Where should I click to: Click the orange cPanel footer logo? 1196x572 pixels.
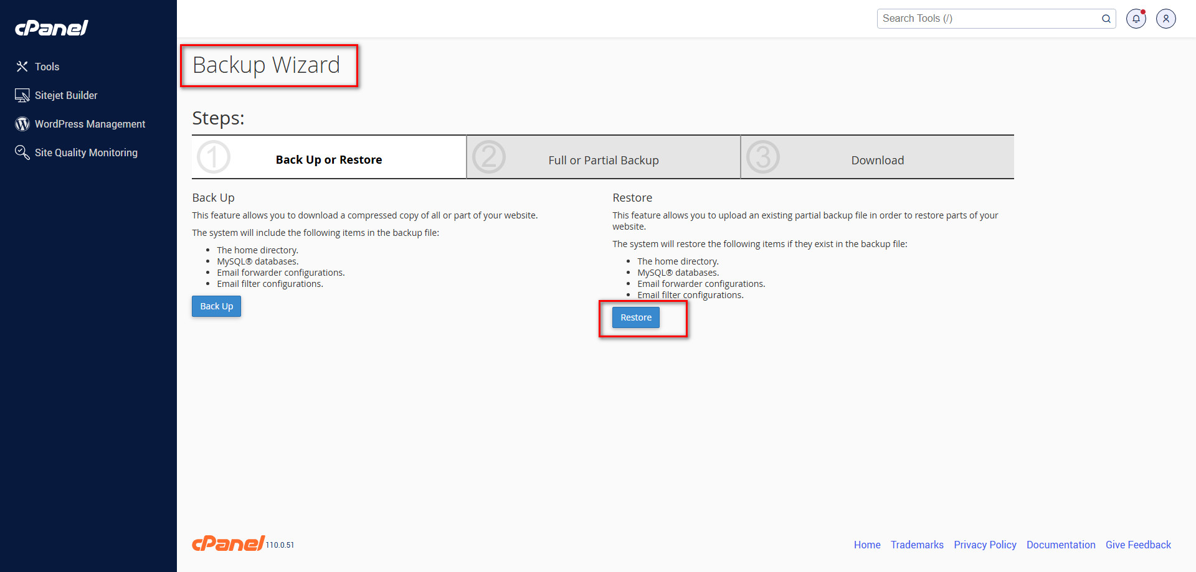click(x=229, y=543)
